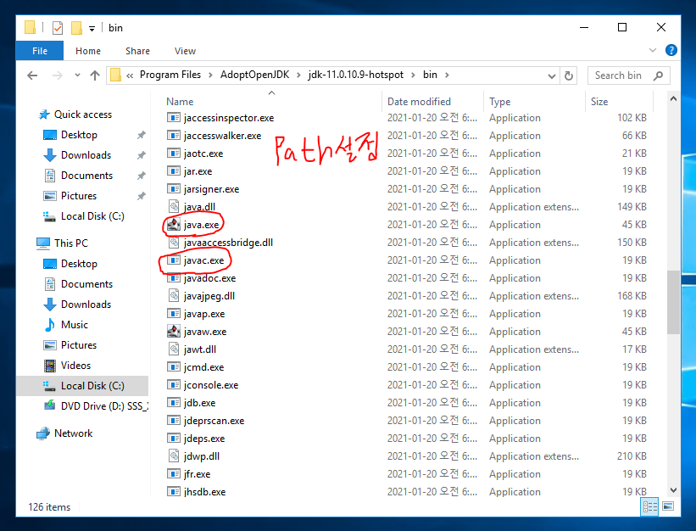
Task: Unpin Desktop from Quick access
Action: [142, 135]
